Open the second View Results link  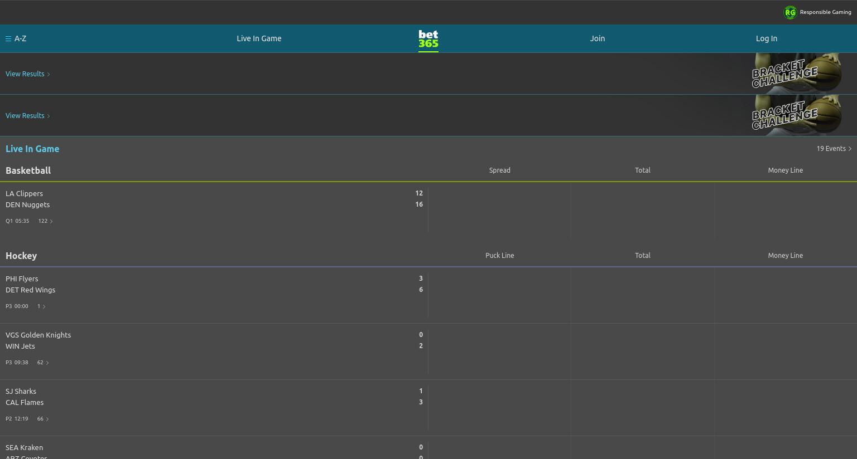pyautogui.click(x=28, y=115)
